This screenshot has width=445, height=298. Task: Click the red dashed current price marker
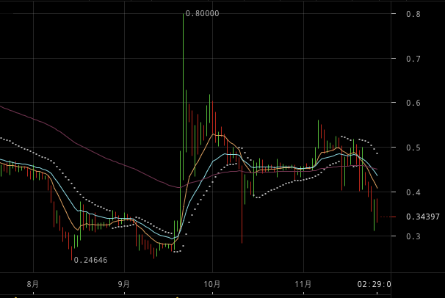pos(388,217)
